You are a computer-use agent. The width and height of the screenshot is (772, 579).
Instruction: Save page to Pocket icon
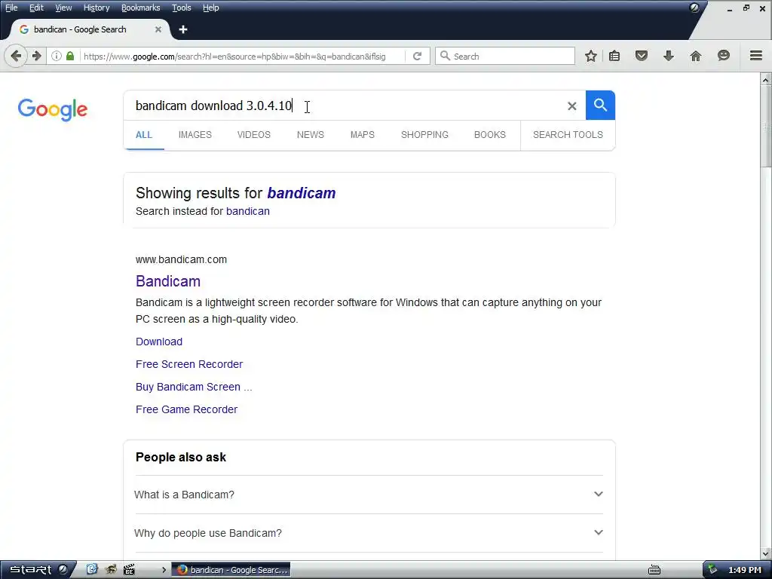641,56
